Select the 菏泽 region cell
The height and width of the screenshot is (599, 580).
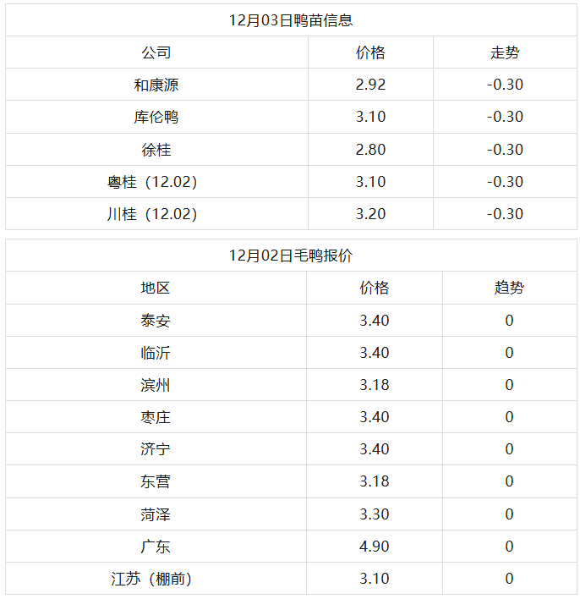[x=156, y=514]
